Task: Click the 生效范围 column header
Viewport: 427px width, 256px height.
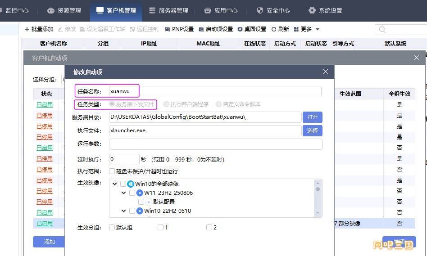Action: [x=350, y=94]
